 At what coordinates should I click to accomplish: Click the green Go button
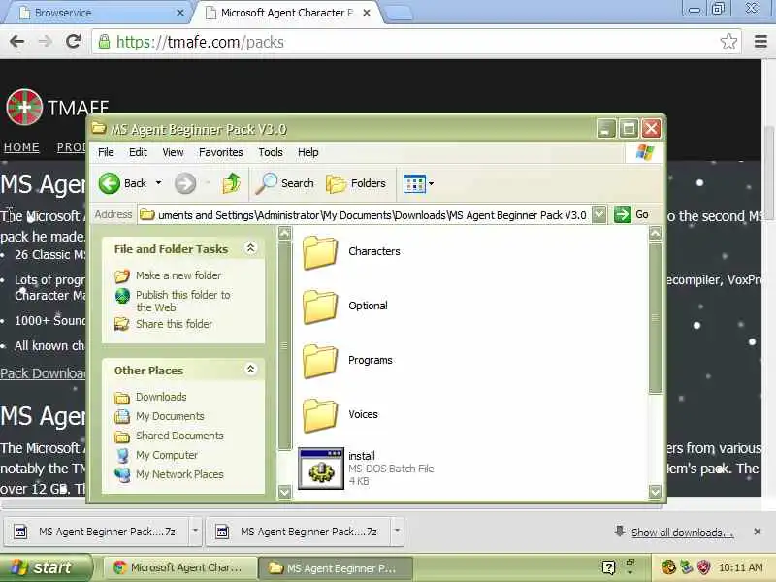point(631,214)
